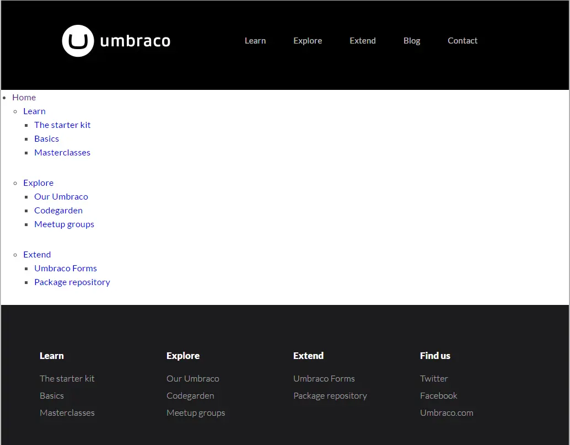Open the Contact page from header
This screenshot has height=445, width=570.
463,41
